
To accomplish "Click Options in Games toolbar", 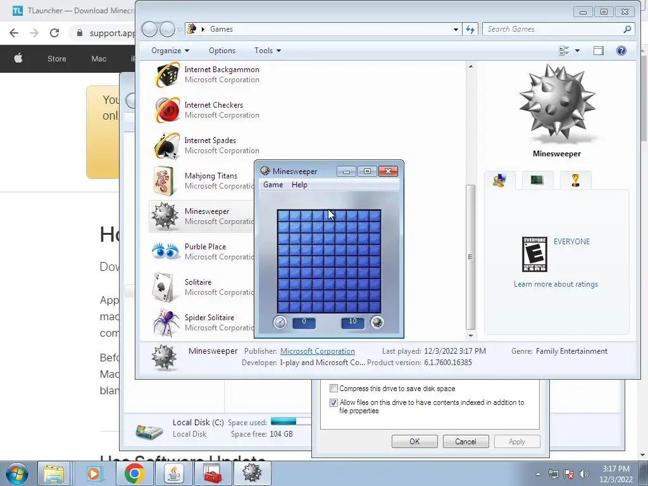I will pyautogui.click(x=222, y=51).
